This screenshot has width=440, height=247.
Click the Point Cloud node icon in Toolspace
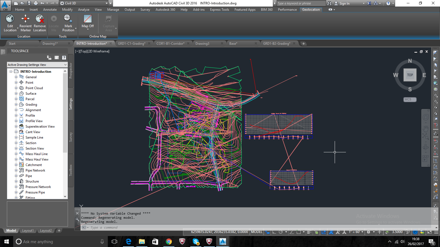click(21, 88)
